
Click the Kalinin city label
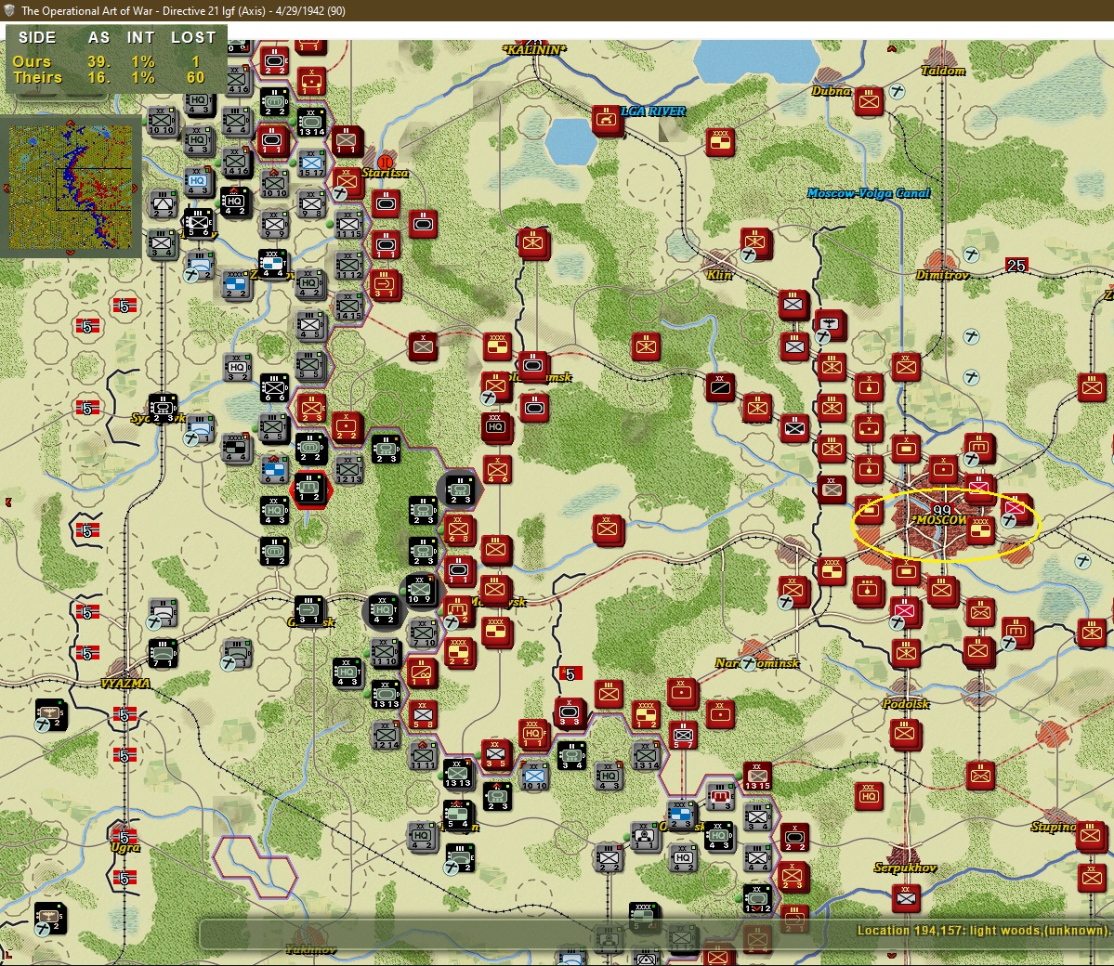click(x=534, y=50)
